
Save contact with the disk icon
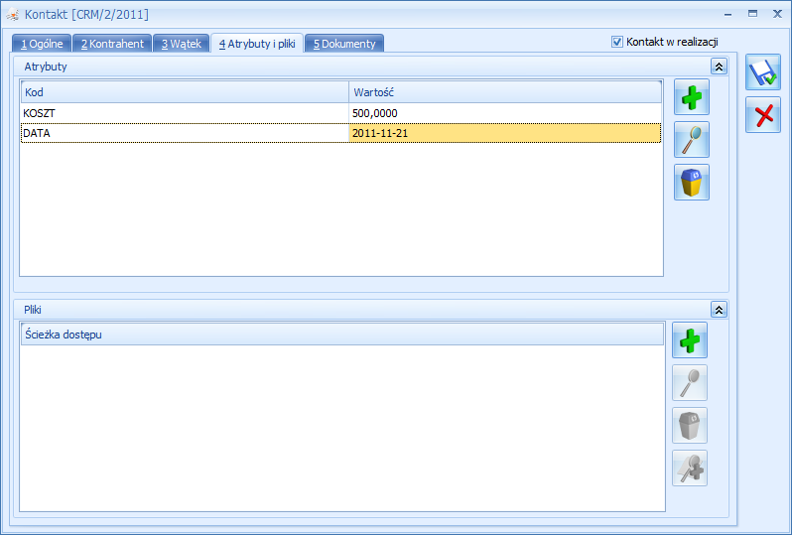click(x=763, y=72)
